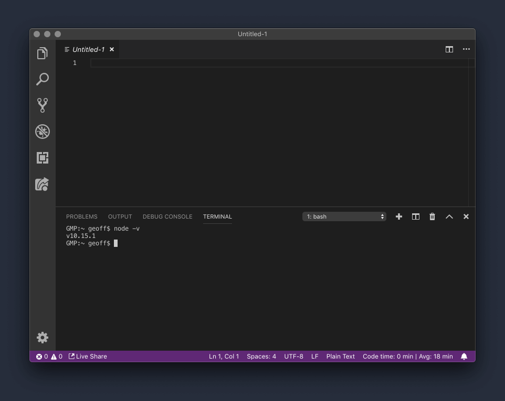Image resolution: width=505 pixels, height=401 pixels.
Task: Select the Live Share activity bar icon
Action: 42,184
